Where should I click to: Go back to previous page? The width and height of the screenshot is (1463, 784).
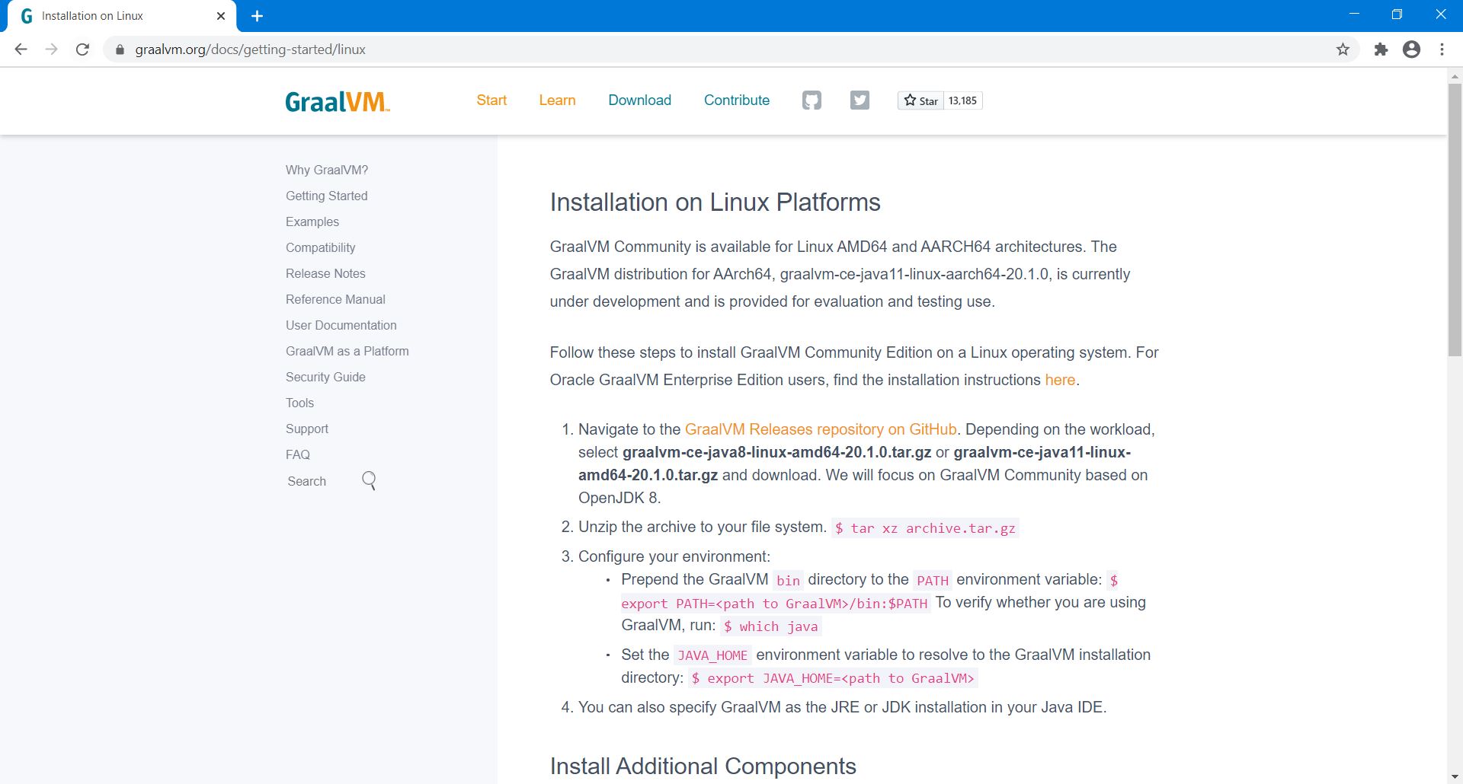(x=21, y=49)
